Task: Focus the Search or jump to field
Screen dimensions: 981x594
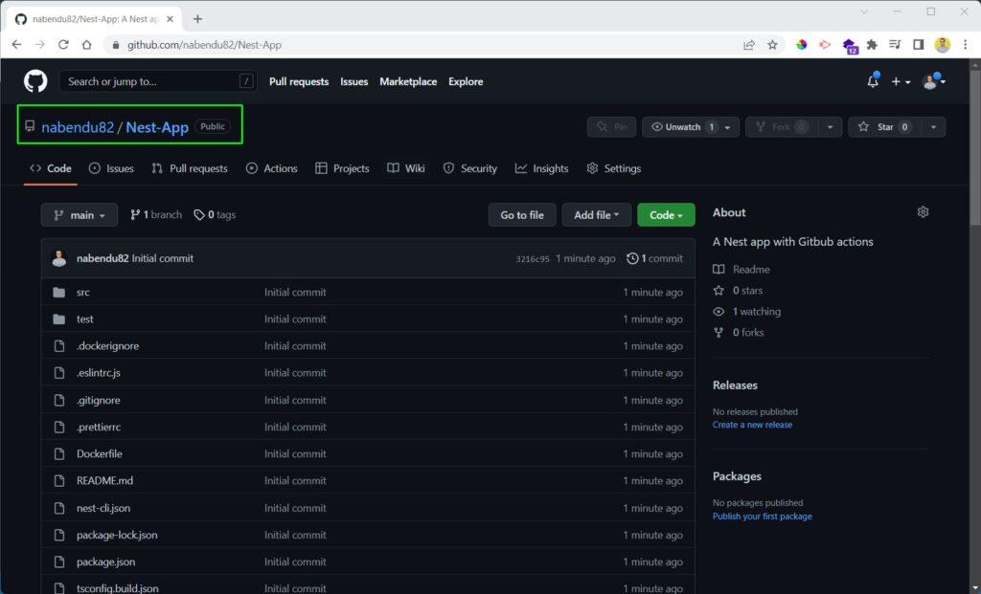Action: click(x=158, y=81)
